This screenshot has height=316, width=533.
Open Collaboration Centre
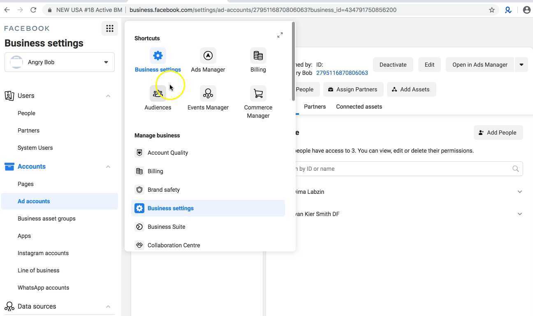coord(174,245)
